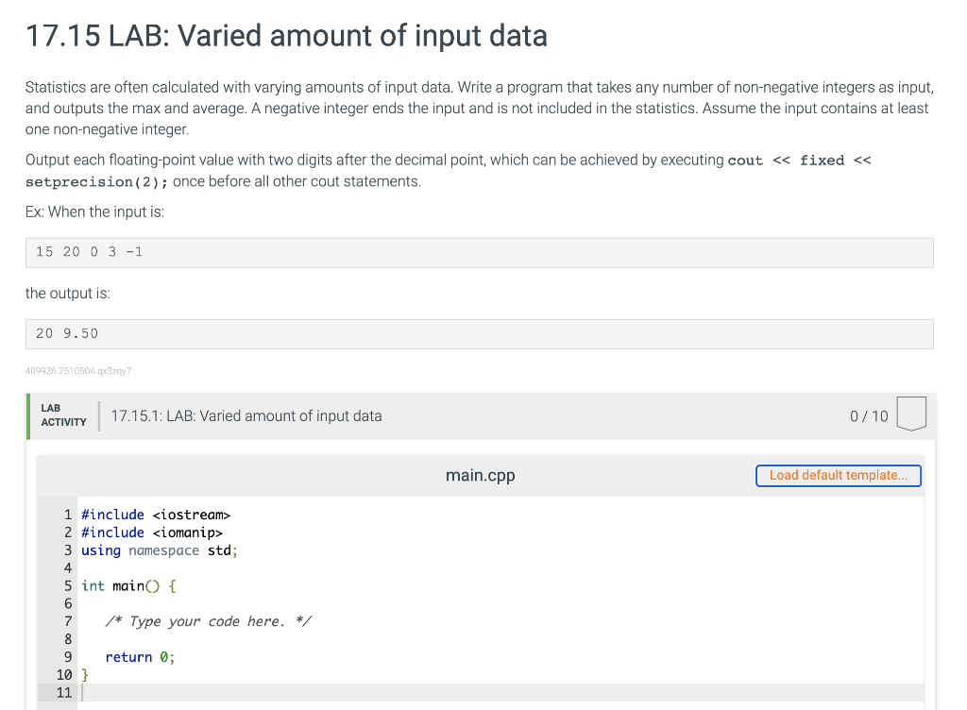
Task: Click line number 7 in the code gutter
Action: pyautogui.click(x=67, y=620)
